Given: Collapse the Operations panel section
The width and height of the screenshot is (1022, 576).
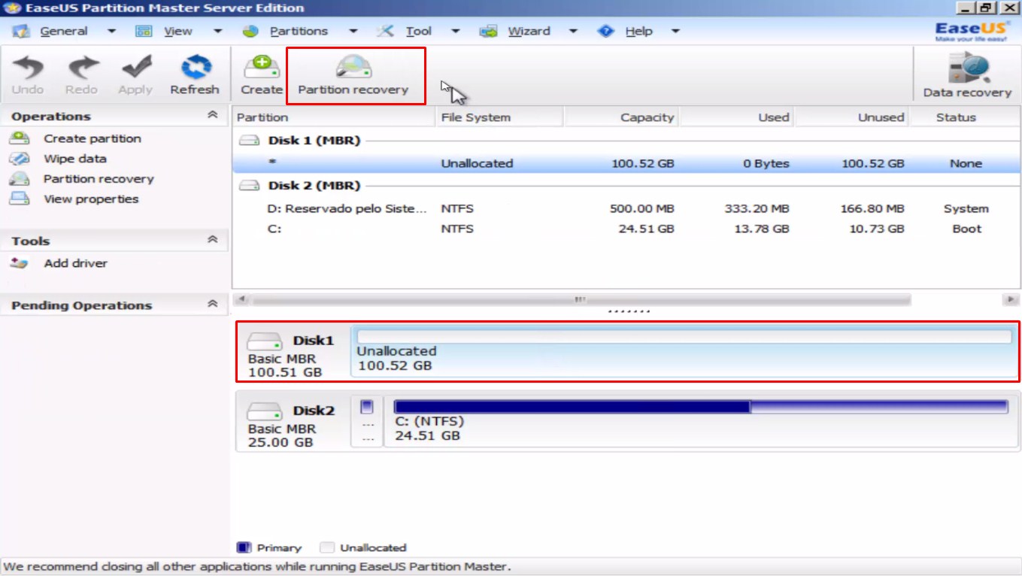Looking at the screenshot, I should 213,115.
